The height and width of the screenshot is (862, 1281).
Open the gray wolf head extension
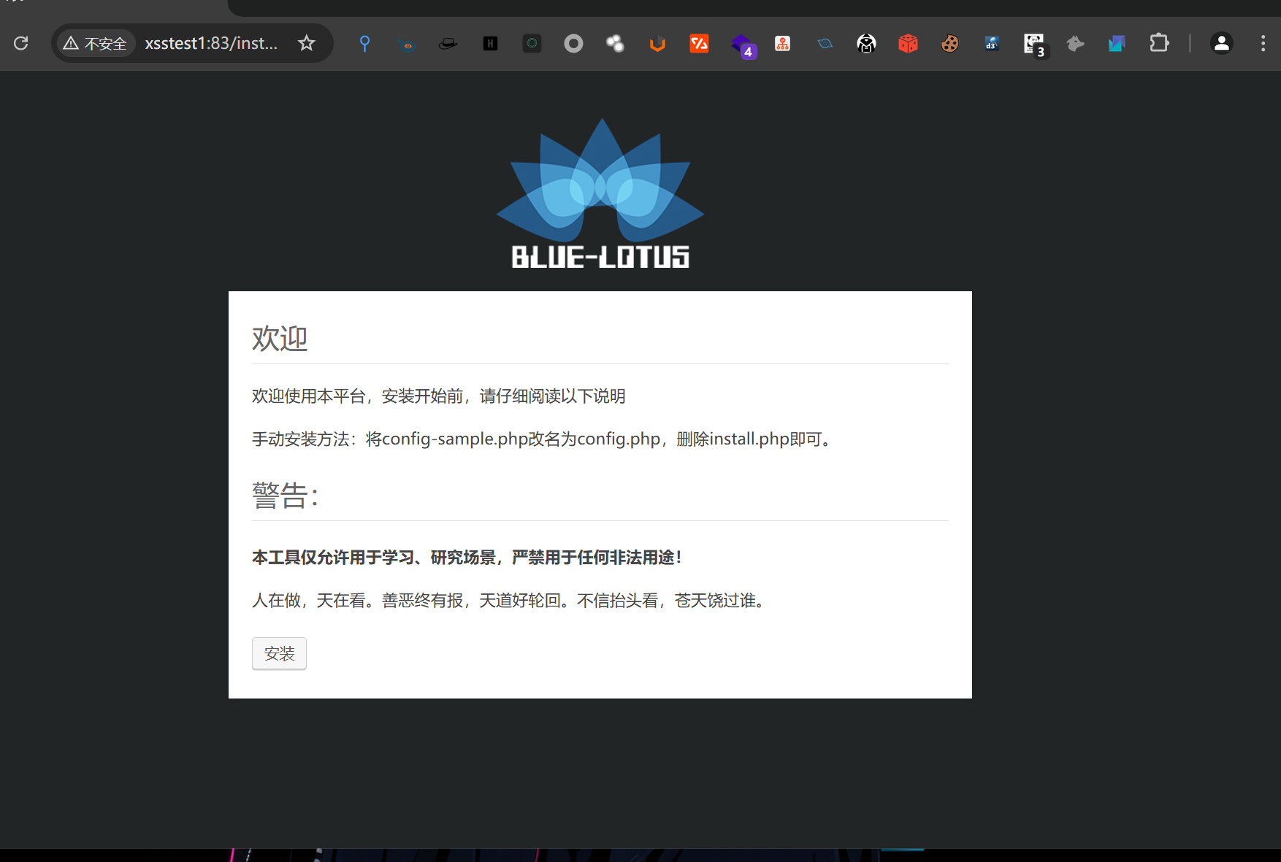pyautogui.click(x=1076, y=44)
